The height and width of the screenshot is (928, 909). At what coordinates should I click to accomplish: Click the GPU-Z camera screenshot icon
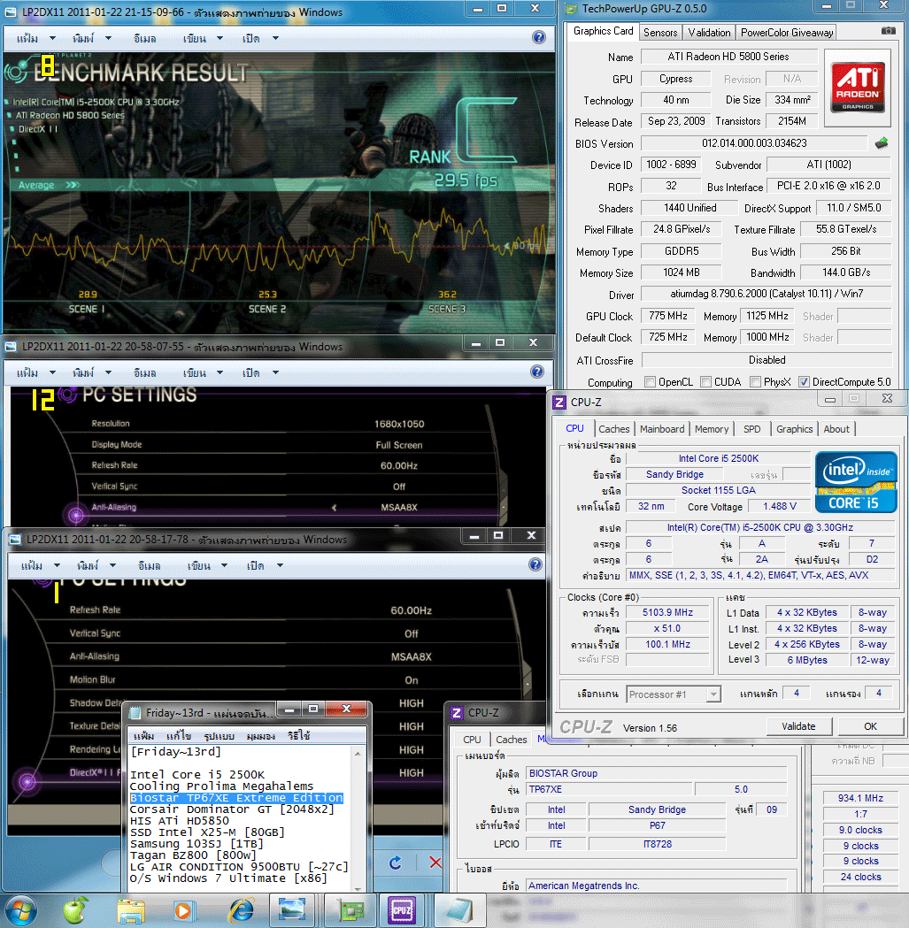point(888,31)
